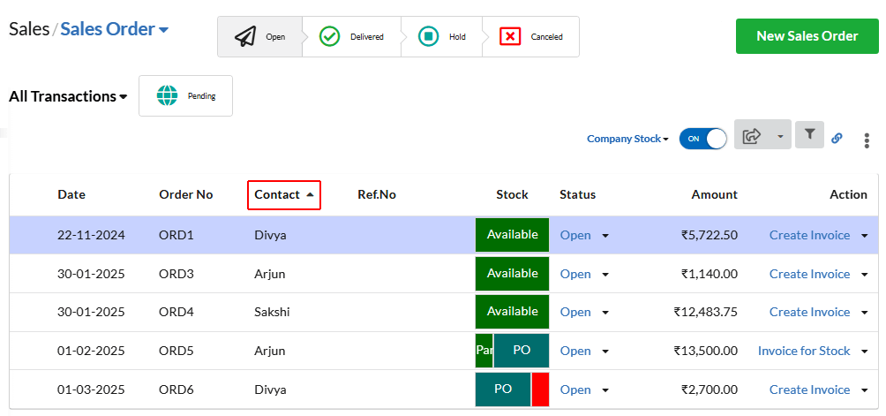Toggle the ON switch beside Company Stock
This screenshot has width=886, height=416.
(703, 139)
